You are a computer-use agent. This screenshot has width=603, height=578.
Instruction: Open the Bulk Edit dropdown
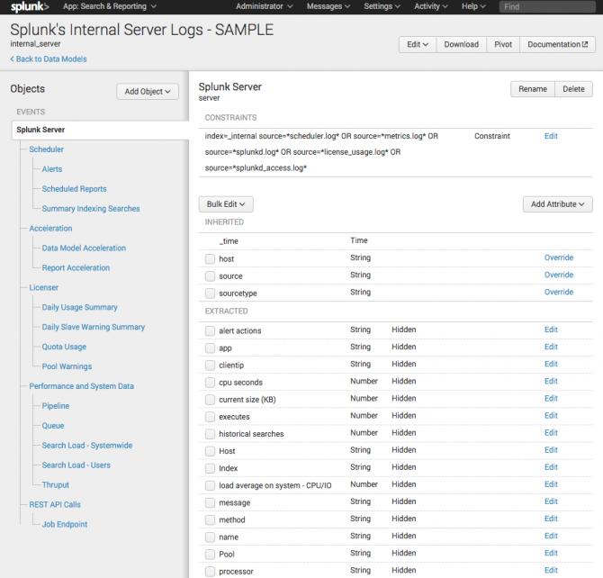point(226,204)
